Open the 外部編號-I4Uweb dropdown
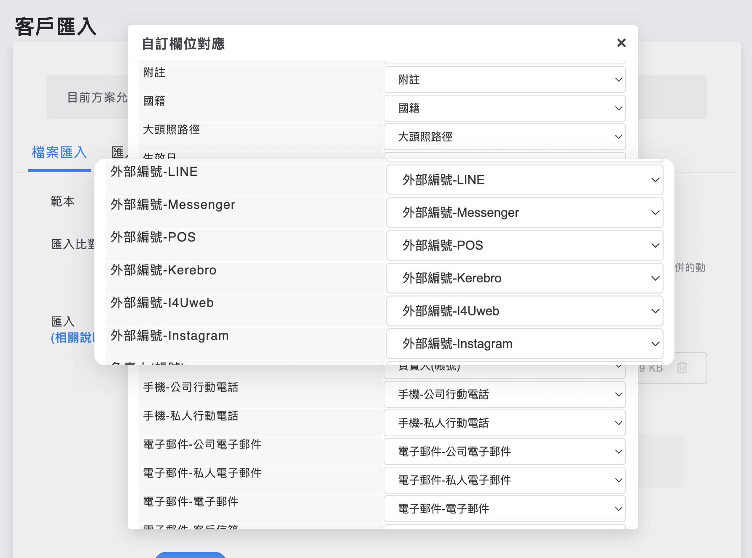752x558 pixels. coord(524,311)
